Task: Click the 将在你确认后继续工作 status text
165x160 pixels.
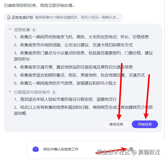Action: 61,149
